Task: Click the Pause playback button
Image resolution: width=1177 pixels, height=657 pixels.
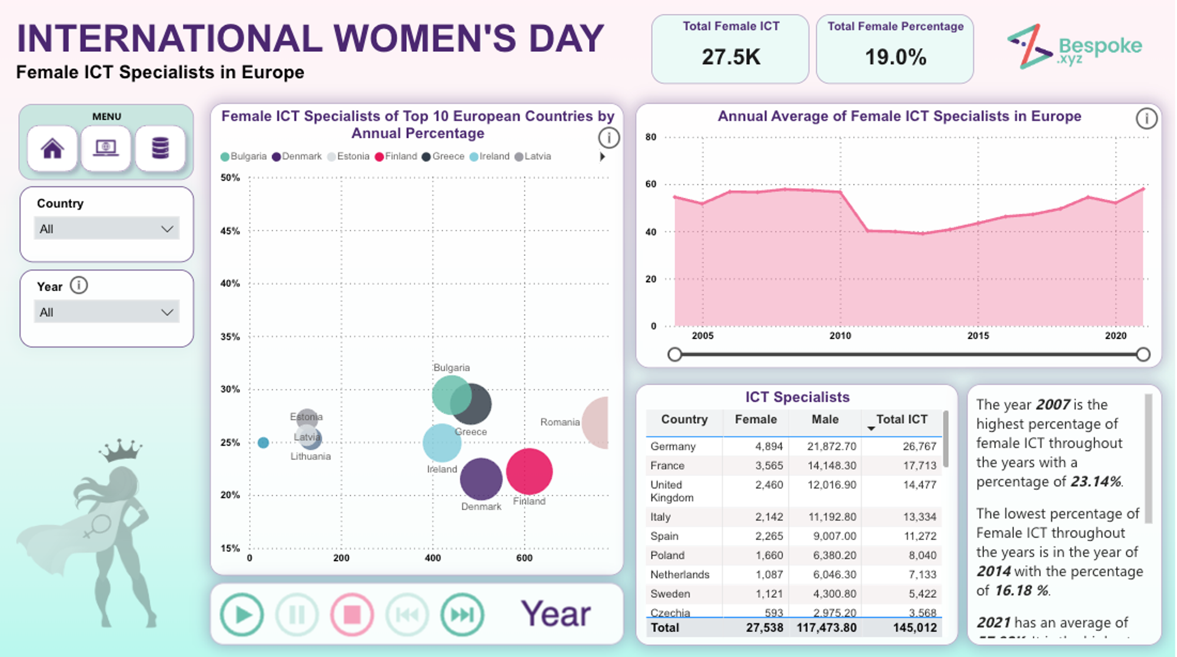Action: coord(297,615)
